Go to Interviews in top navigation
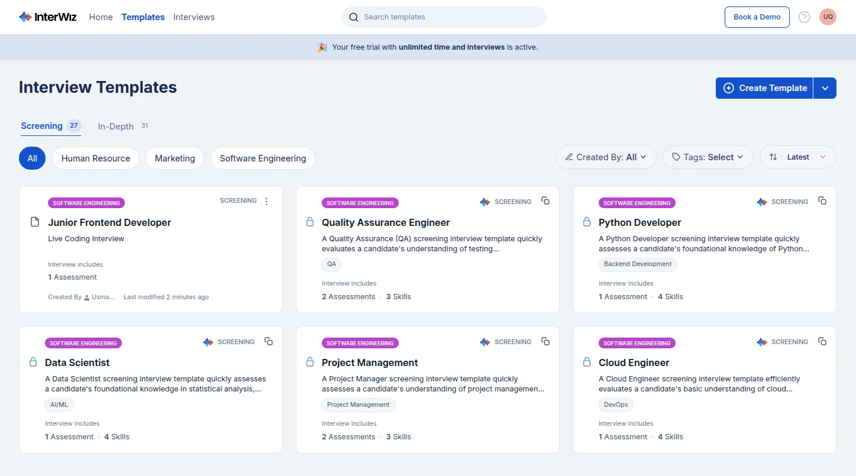Screen dimensions: 856x476 [193, 17]
